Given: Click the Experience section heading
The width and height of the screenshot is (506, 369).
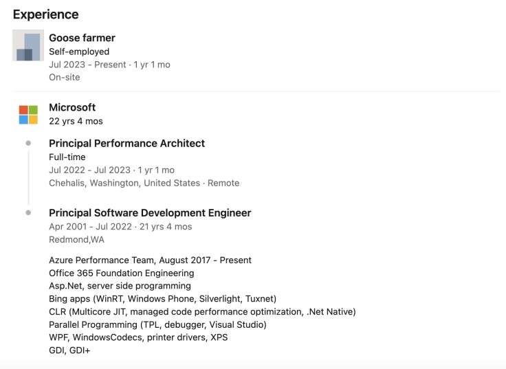Looking at the screenshot, I should pos(46,14).
